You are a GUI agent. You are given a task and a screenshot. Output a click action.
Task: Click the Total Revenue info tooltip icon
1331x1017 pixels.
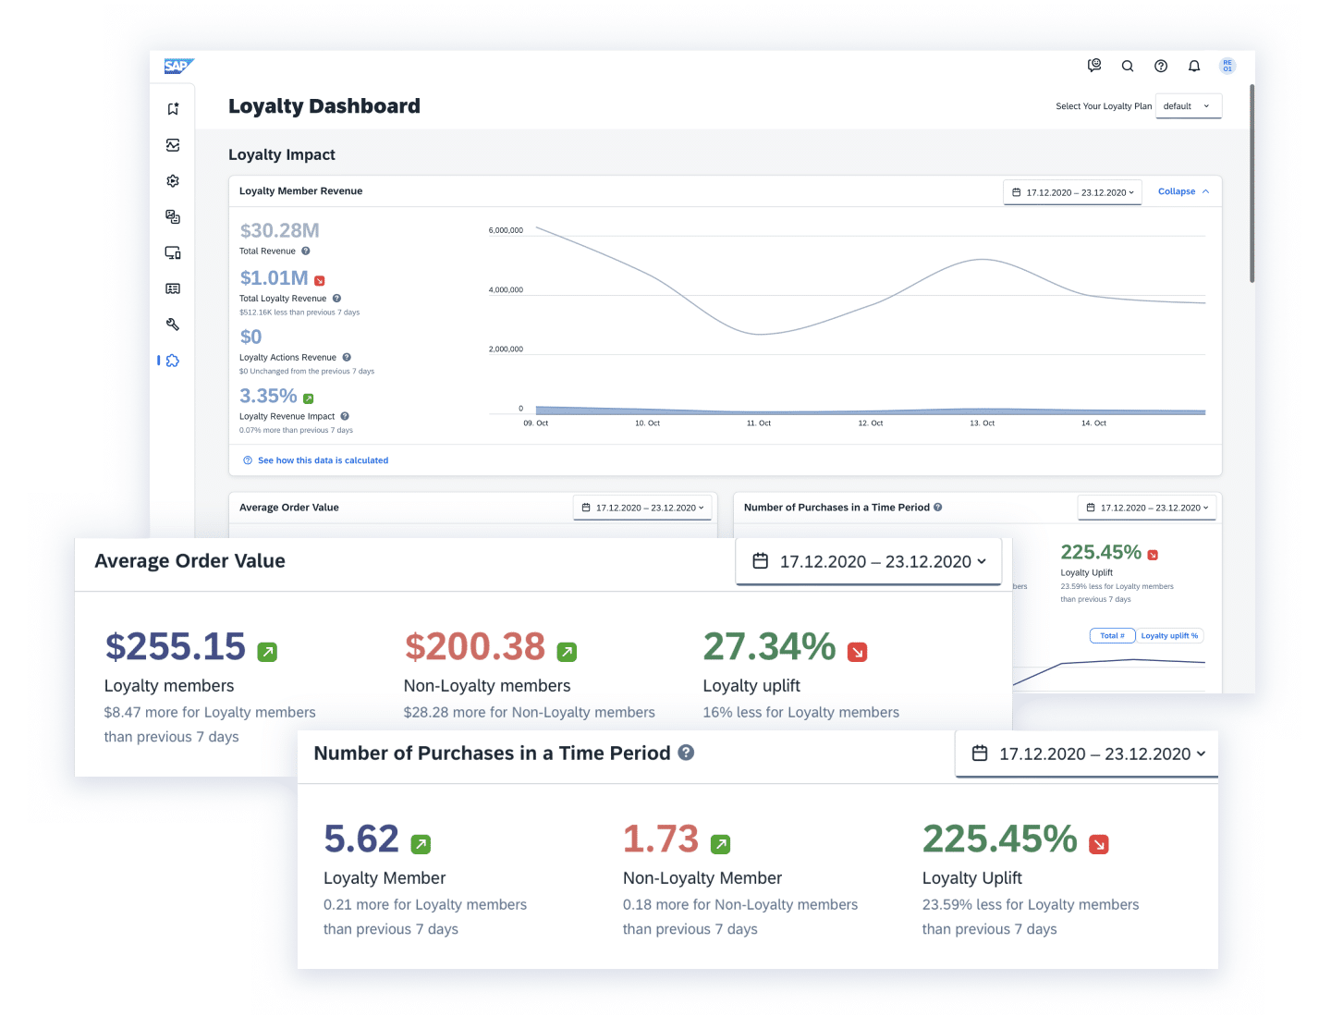point(306,251)
